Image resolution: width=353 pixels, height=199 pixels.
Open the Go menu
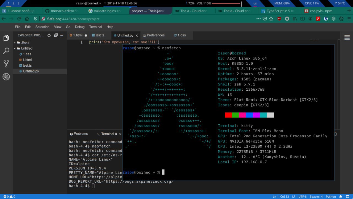(x=68, y=27)
